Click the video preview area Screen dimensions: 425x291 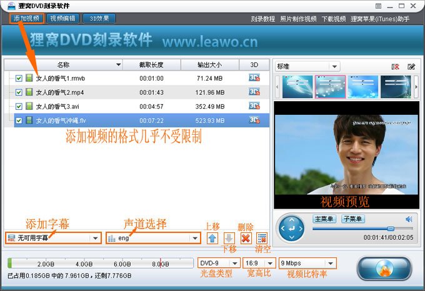pos(346,155)
